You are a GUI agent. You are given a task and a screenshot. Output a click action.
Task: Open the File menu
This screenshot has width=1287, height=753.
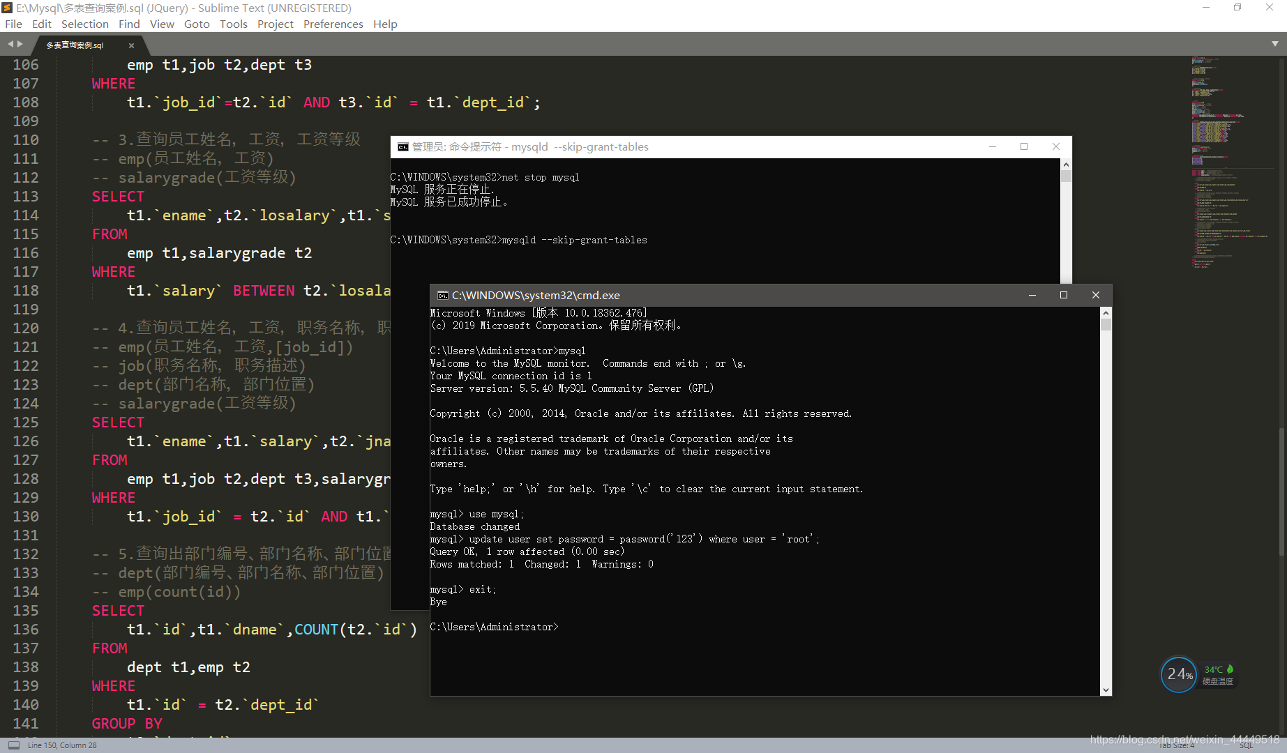13,24
